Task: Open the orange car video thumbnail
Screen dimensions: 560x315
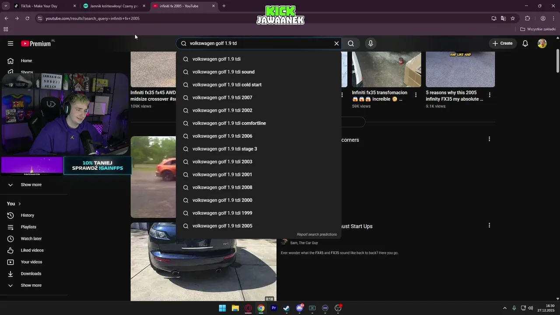Action: pyautogui.click(x=153, y=177)
